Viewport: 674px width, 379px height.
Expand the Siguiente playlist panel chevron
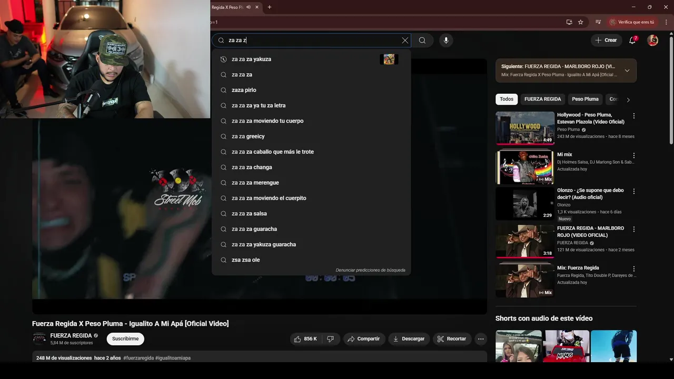(x=627, y=71)
